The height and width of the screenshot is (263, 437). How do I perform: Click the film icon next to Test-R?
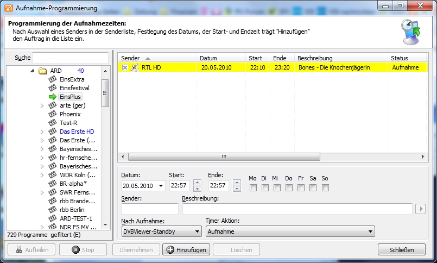click(53, 123)
